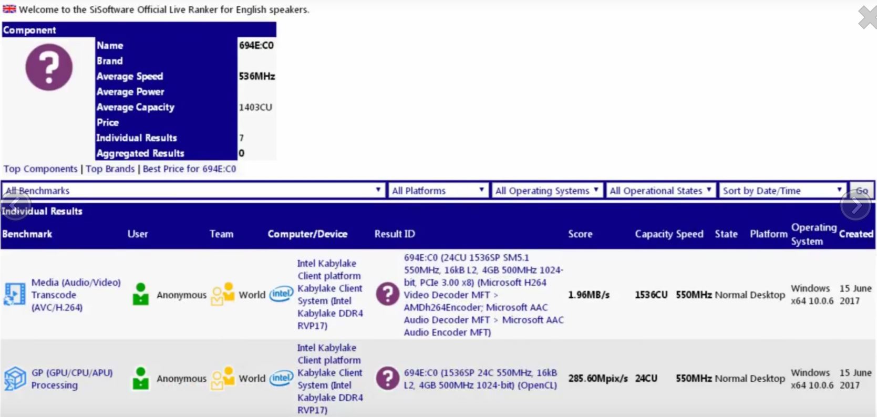The image size is (877, 417).
Task: Click the Intel logo in GP Processing row
Action: click(281, 378)
